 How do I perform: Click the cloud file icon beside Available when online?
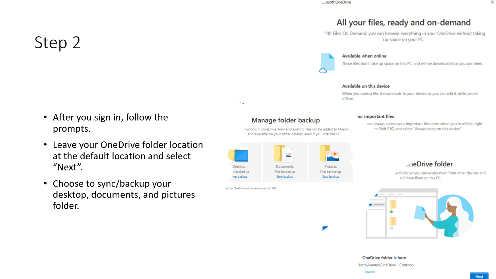pyautogui.click(x=327, y=63)
